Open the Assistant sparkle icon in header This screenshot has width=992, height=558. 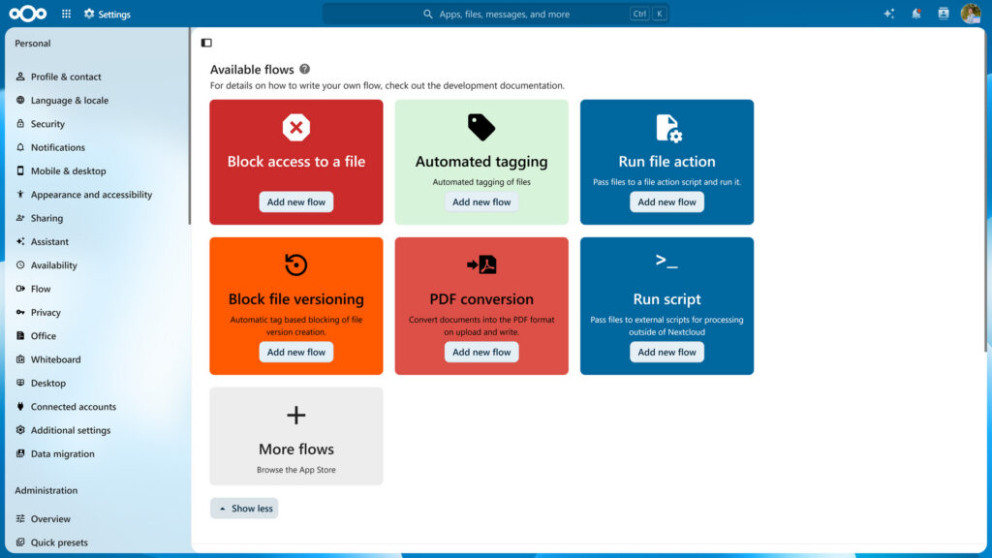(x=889, y=14)
